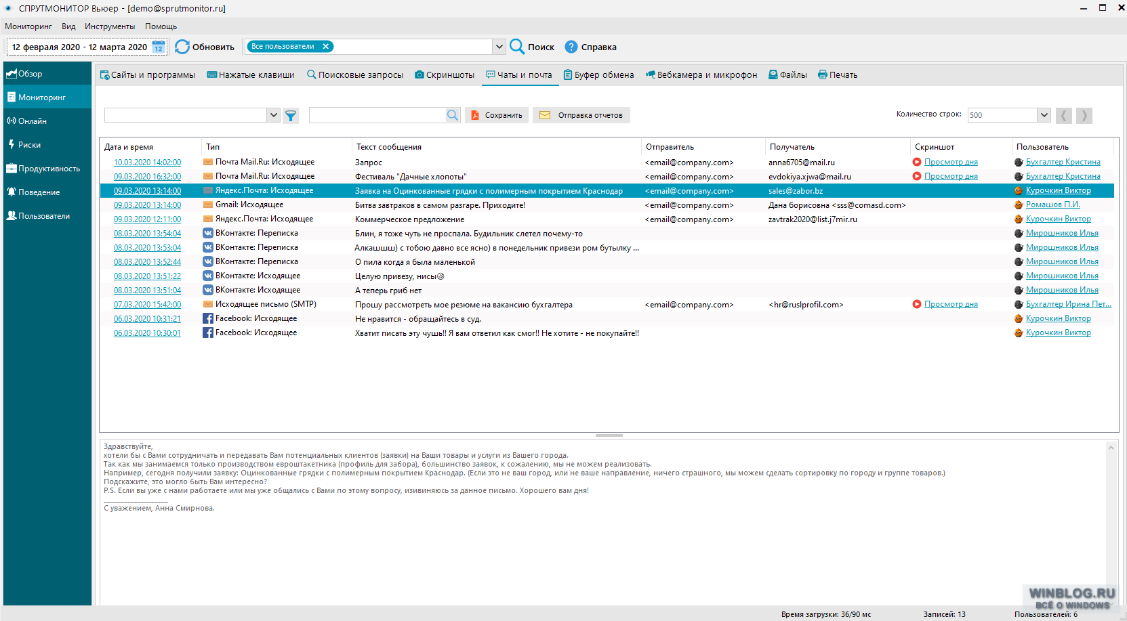This screenshot has width=1127, height=621.
Task: Click envelope icon of Исходящее письмо (SMTP) row
Action: click(x=208, y=304)
